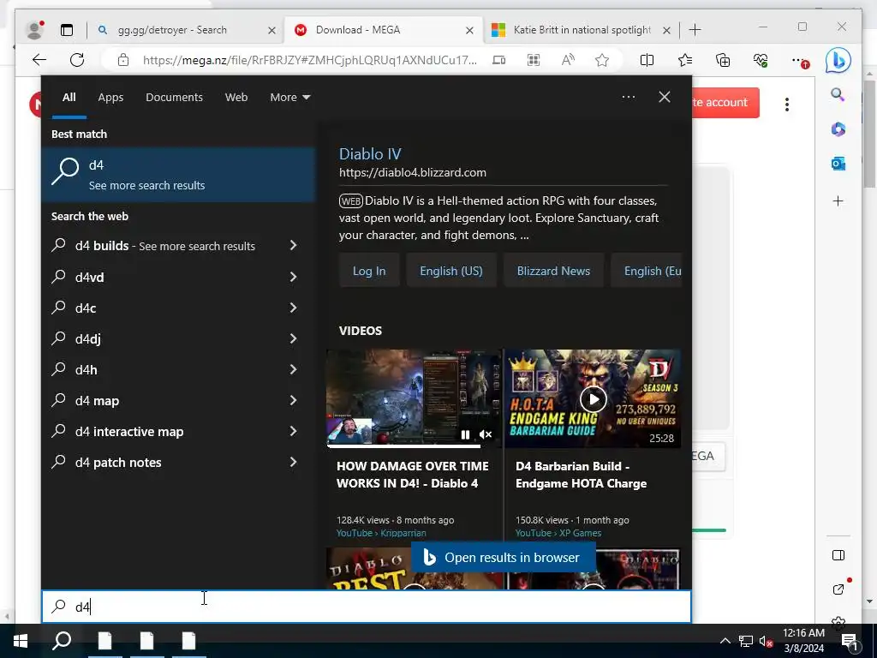Click the taskbar search magnifier

62,641
